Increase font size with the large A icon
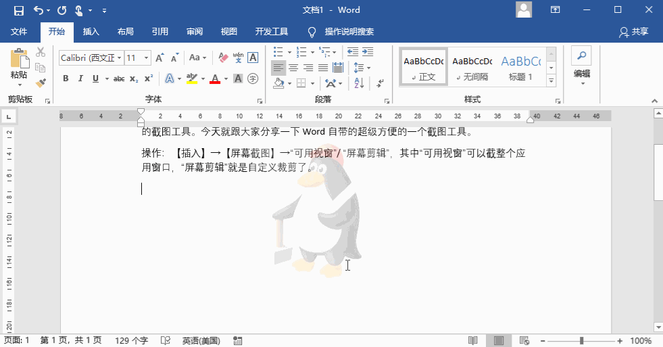 click(159, 57)
